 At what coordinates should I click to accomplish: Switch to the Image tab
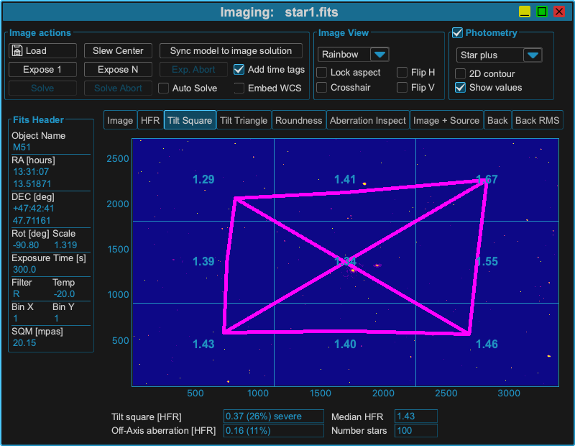tap(120, 120)
